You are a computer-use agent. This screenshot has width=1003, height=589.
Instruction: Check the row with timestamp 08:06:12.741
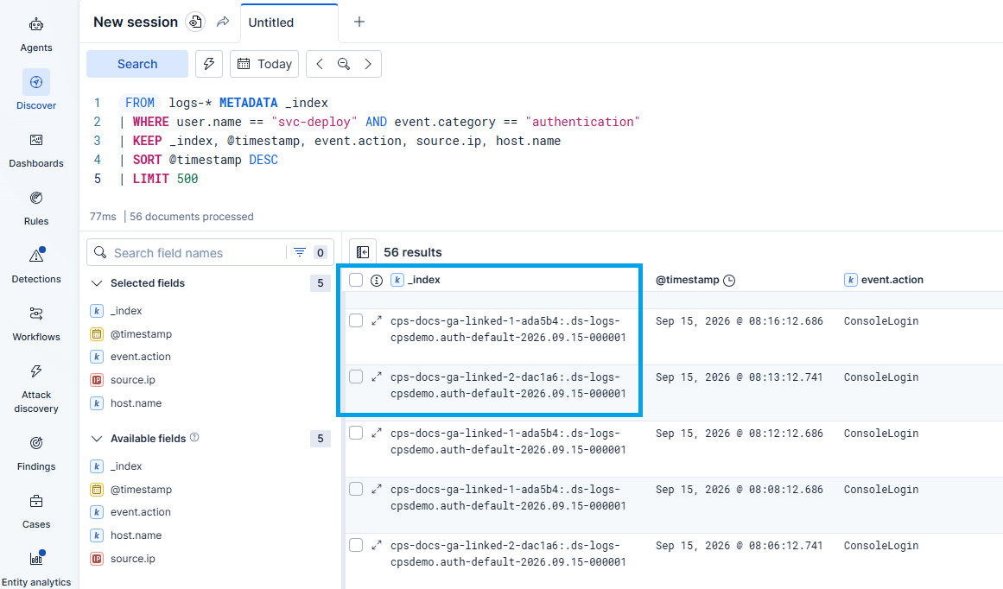coord(356,546)
